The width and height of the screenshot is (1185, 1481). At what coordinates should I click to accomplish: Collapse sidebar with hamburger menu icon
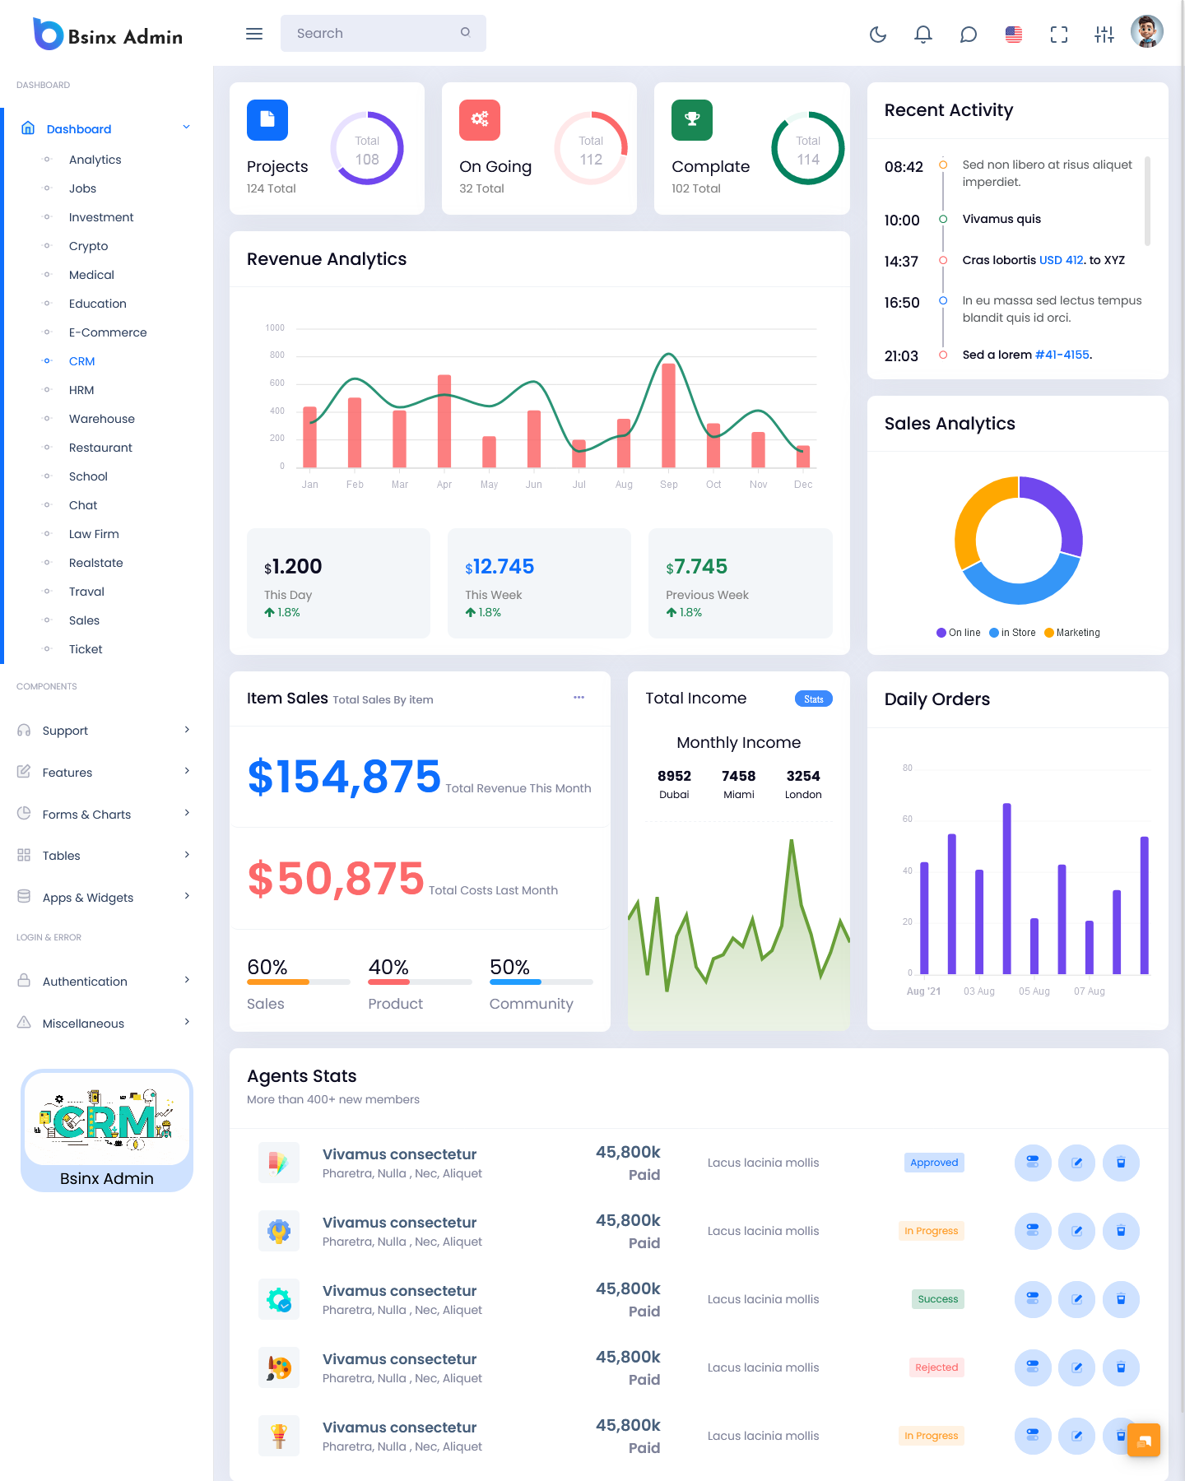[x=254, y=34]
